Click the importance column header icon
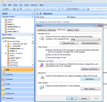The image size is (107, 102). tap(36, 17)
